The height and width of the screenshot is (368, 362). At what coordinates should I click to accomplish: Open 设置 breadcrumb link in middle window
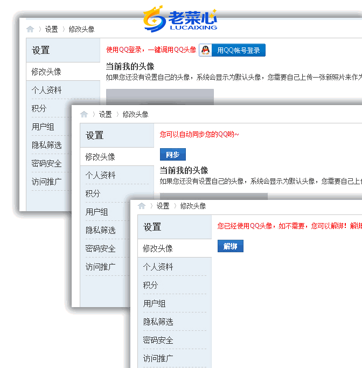[x=106, y=114]
